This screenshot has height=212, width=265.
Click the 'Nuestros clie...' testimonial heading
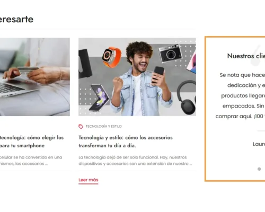[x=246, y=56]
